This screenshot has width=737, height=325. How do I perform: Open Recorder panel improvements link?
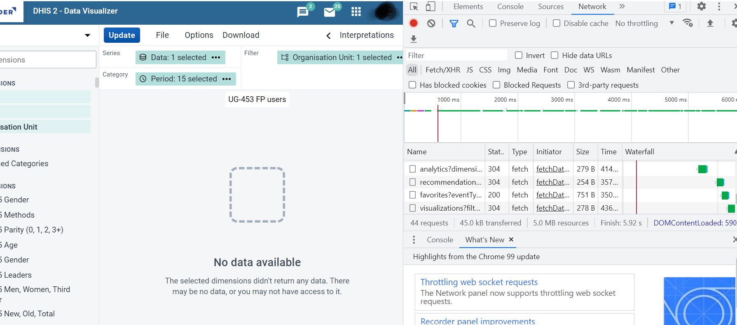pos(478,321)
